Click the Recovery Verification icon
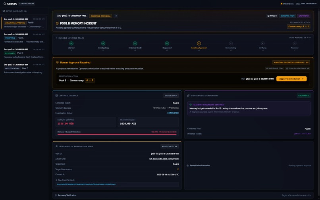320x200 pixels. (56, 195)
